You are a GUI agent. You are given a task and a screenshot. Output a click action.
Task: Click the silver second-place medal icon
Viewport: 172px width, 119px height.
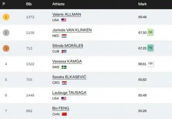pos(6,33)
